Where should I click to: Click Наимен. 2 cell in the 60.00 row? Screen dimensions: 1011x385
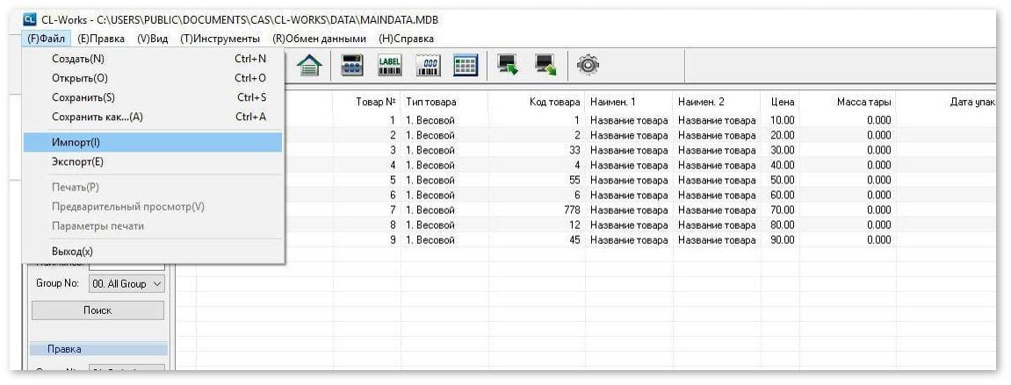[717, 195]
